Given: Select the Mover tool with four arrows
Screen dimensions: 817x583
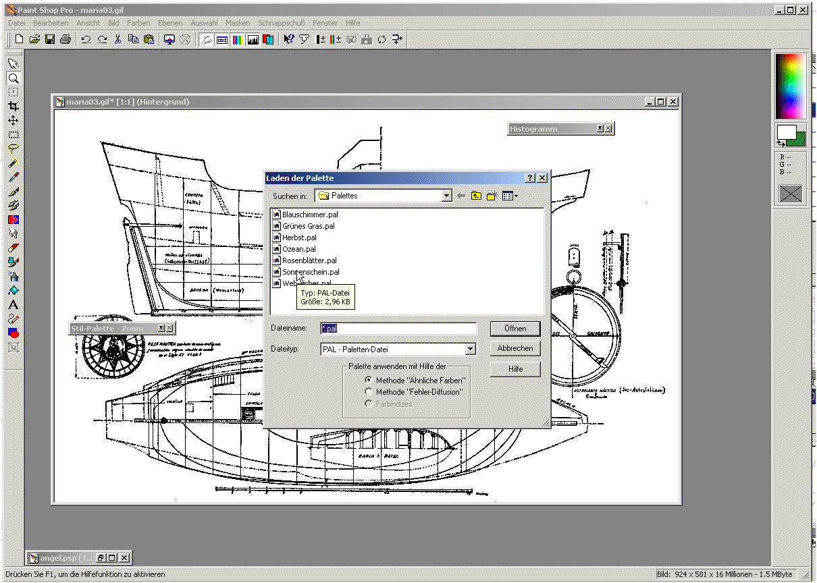Looking at the screenshot, I should [x=13, y=121].
